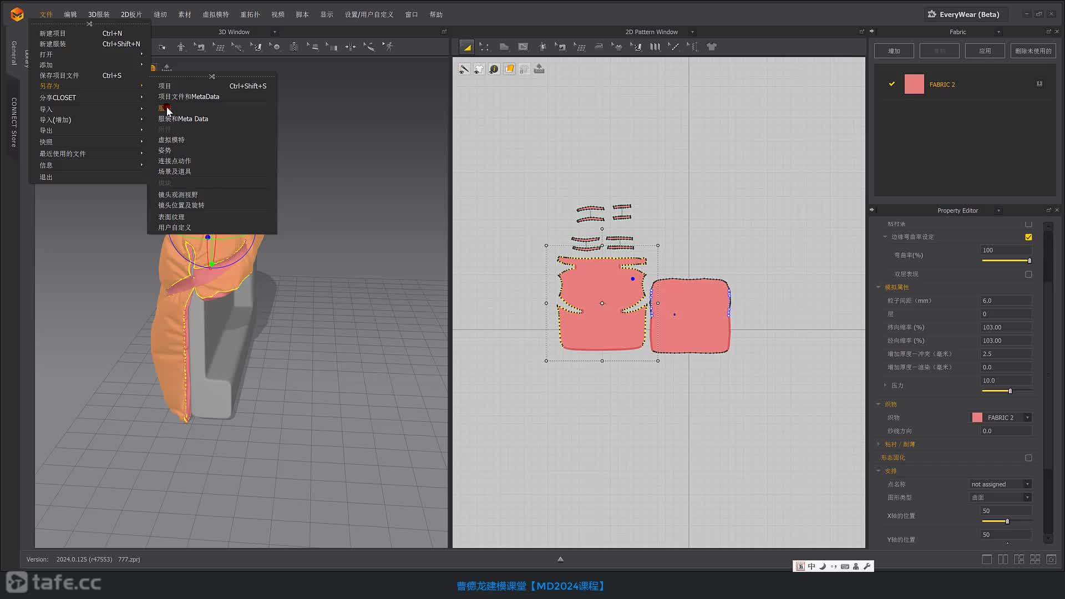Switch to four-pane grid layout icon
Image resolution: width=1065 pixels, height=599 pixels.
coord(1035,560)
